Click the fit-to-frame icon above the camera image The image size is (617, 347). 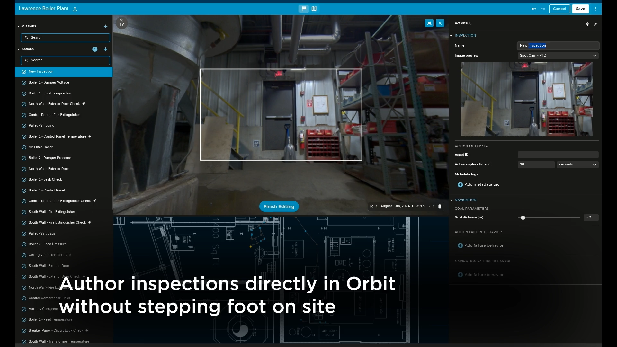[429, 23]
